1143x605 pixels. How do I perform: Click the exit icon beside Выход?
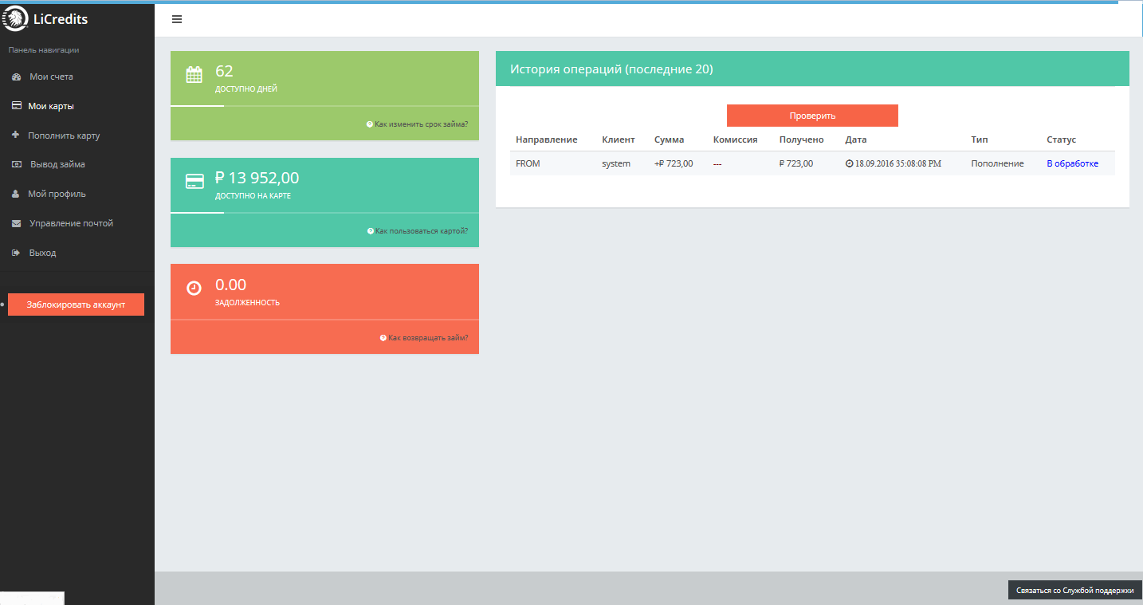pos(15,253)
